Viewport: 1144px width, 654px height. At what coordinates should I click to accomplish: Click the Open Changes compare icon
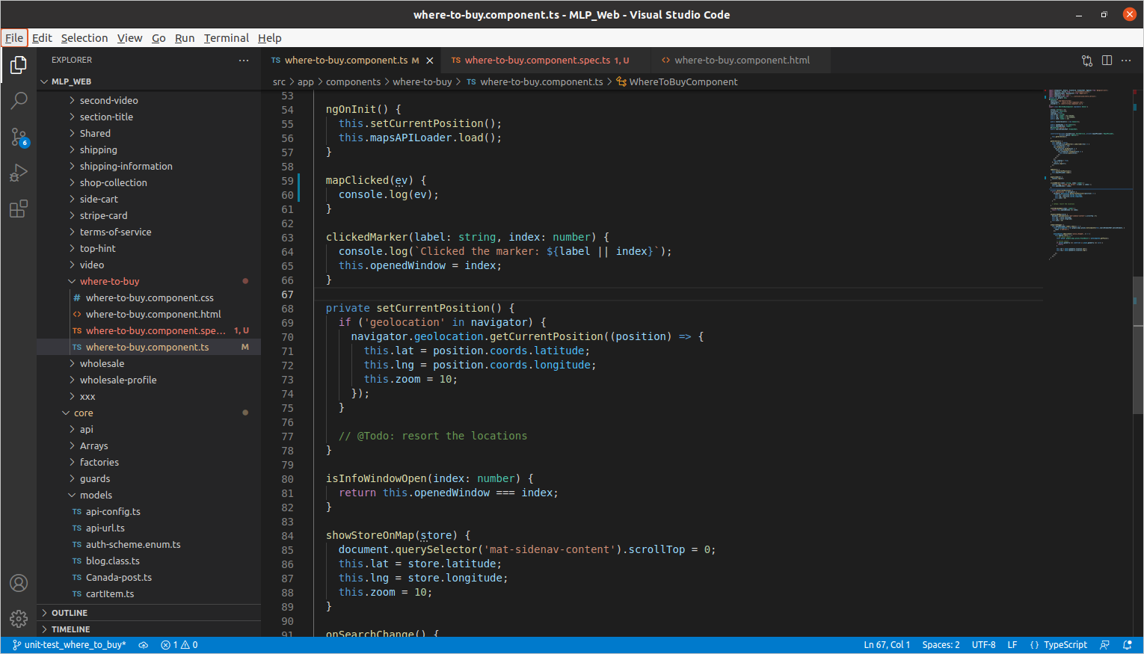click(x=1087, y=61)
